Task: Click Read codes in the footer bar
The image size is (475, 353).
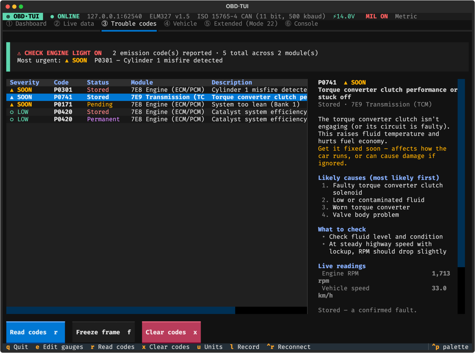Action: pyautogui.click(x=113, y=347)
